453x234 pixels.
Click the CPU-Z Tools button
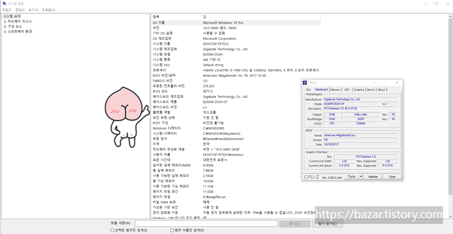[351, 177]
